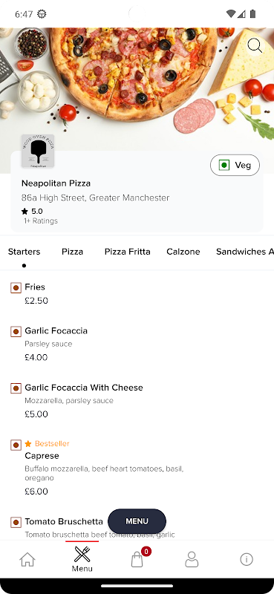This screenshot has height=594, width=274.
Task: Select the Starters category tab
Action: (x=24, y=252)
